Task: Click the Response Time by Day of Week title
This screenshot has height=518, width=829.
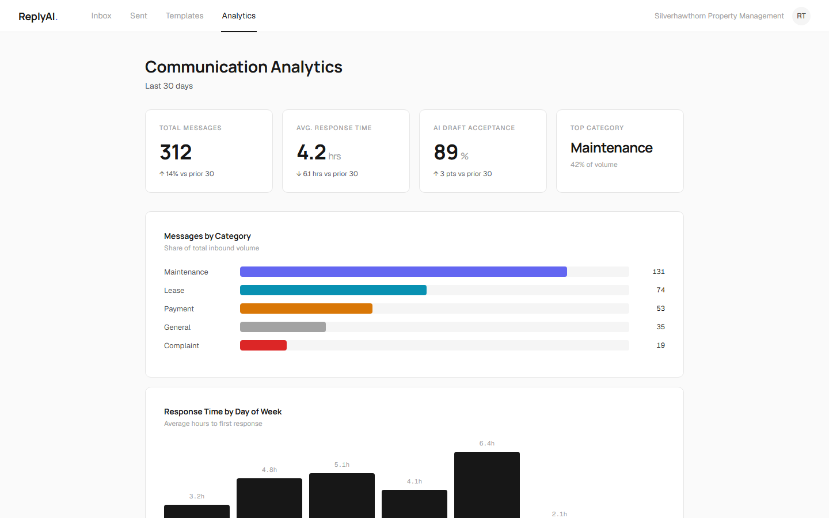Action: point(223,412)
